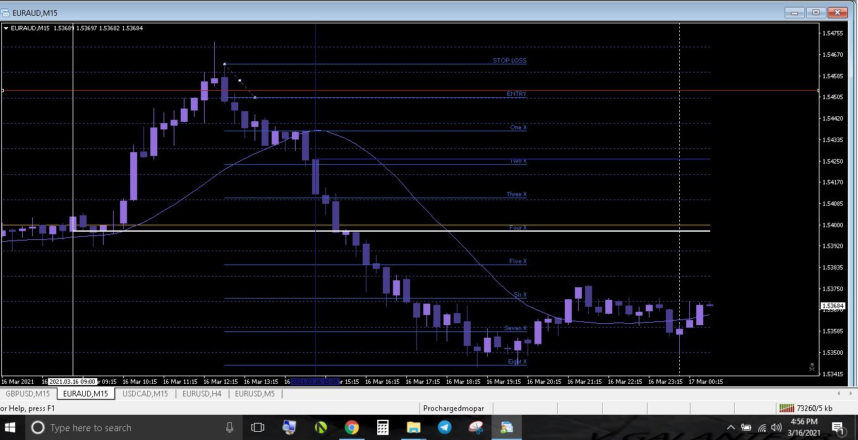Open the green N app in taskbar

tap(320, 427)
